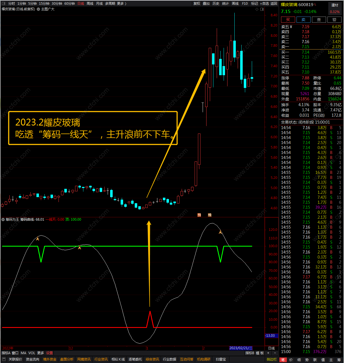
Task: Open the 指标A indicator selector
Action: coord(6,353)
